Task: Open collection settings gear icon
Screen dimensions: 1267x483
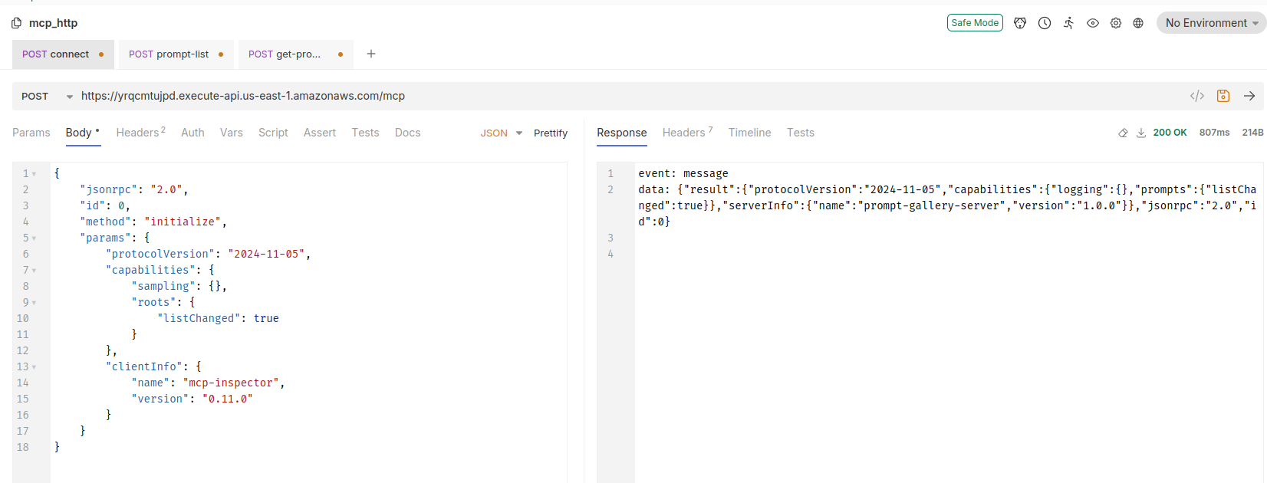Action: pyautogui.click(x=1116, y=23)
